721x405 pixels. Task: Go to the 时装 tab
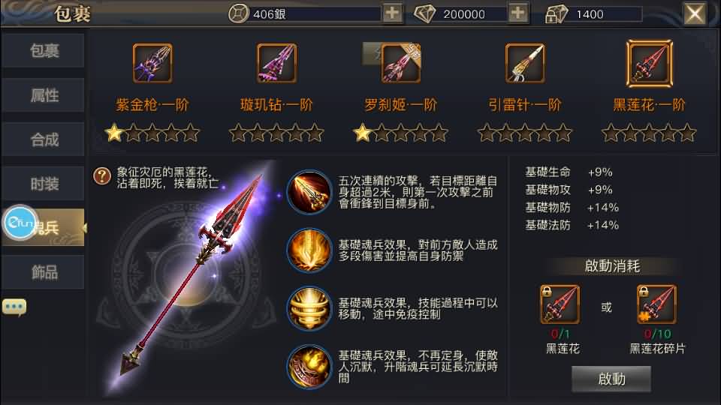click(x=44, y=184)
